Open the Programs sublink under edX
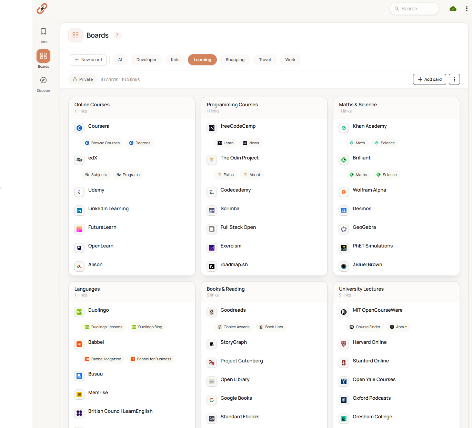The width and height of the screenshot is (472, 428). [x=128, y=175]
